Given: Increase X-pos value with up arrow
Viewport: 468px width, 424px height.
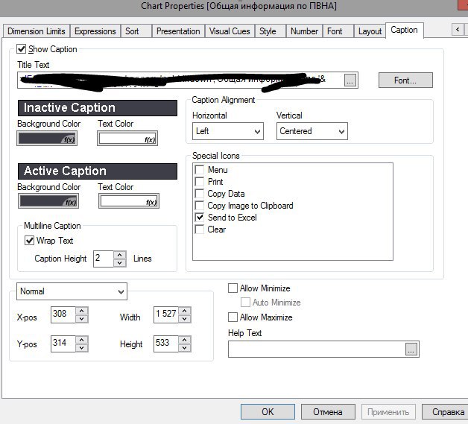Looking at the screenshot, I should 81,311.
